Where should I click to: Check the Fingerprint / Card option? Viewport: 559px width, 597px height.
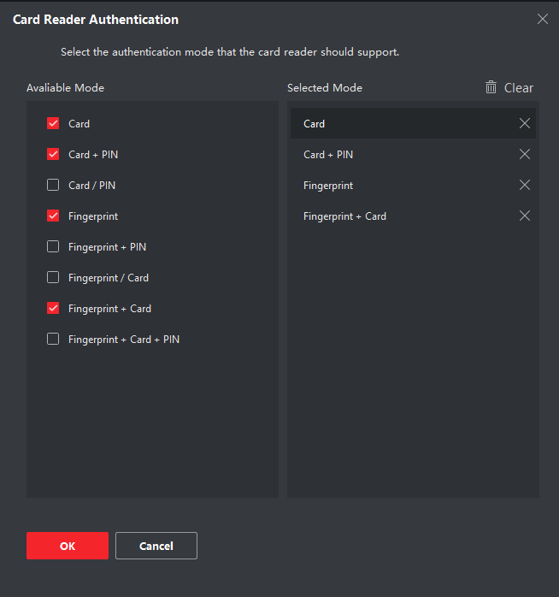[x=53, y=278]
